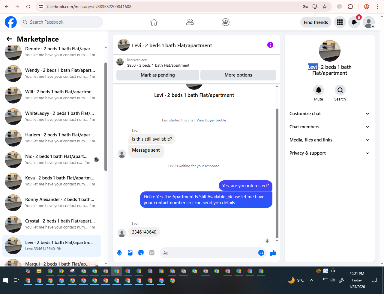Viewport: 384px width, 294px height.
Task: Open Will conversation in the list
Action: pyautogui.click(x=52, y=95)
